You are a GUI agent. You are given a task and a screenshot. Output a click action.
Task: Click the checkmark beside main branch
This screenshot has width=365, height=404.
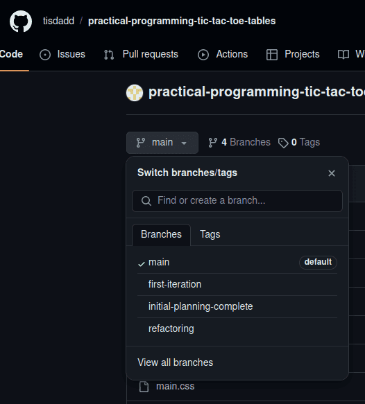click(x=142, y=264)
